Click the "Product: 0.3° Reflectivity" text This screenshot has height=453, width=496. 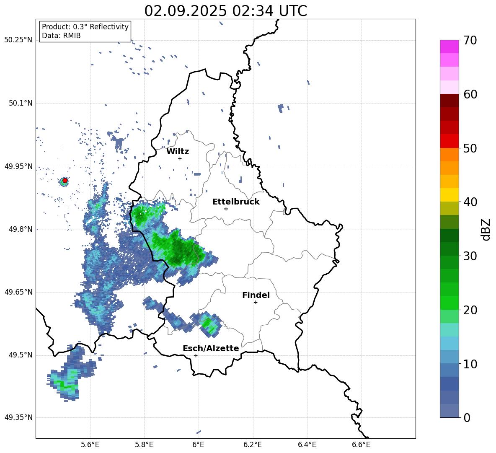point(85,27)
